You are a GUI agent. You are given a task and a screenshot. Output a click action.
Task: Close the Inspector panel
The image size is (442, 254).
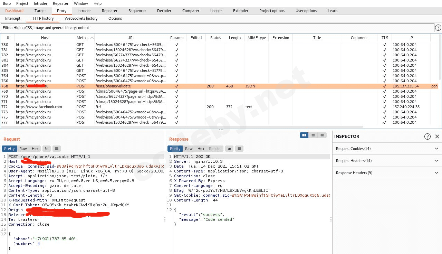437,137
